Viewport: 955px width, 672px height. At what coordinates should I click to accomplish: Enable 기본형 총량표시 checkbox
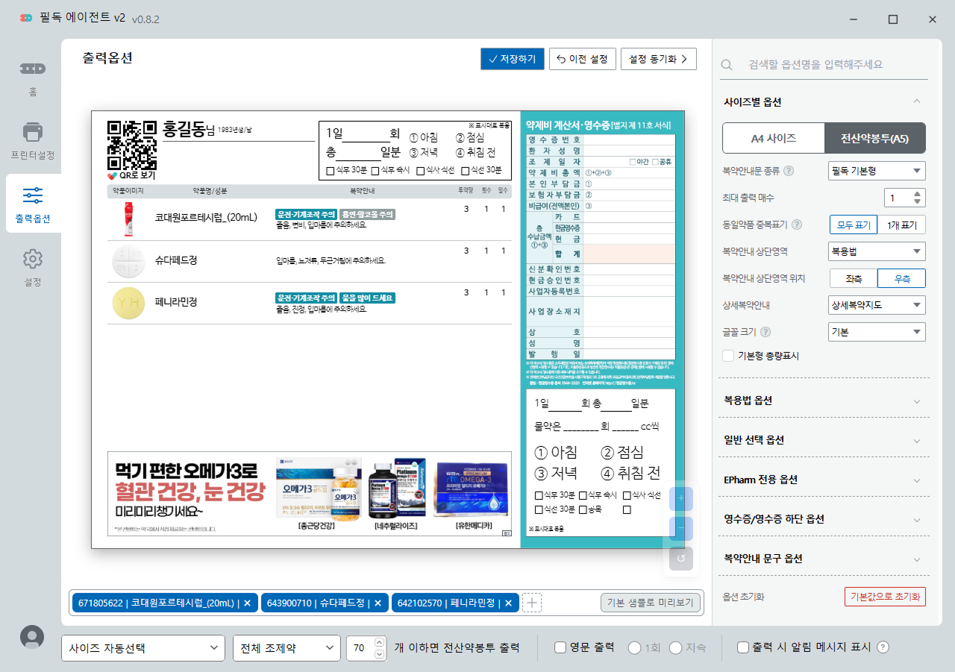tap(727, 356)
